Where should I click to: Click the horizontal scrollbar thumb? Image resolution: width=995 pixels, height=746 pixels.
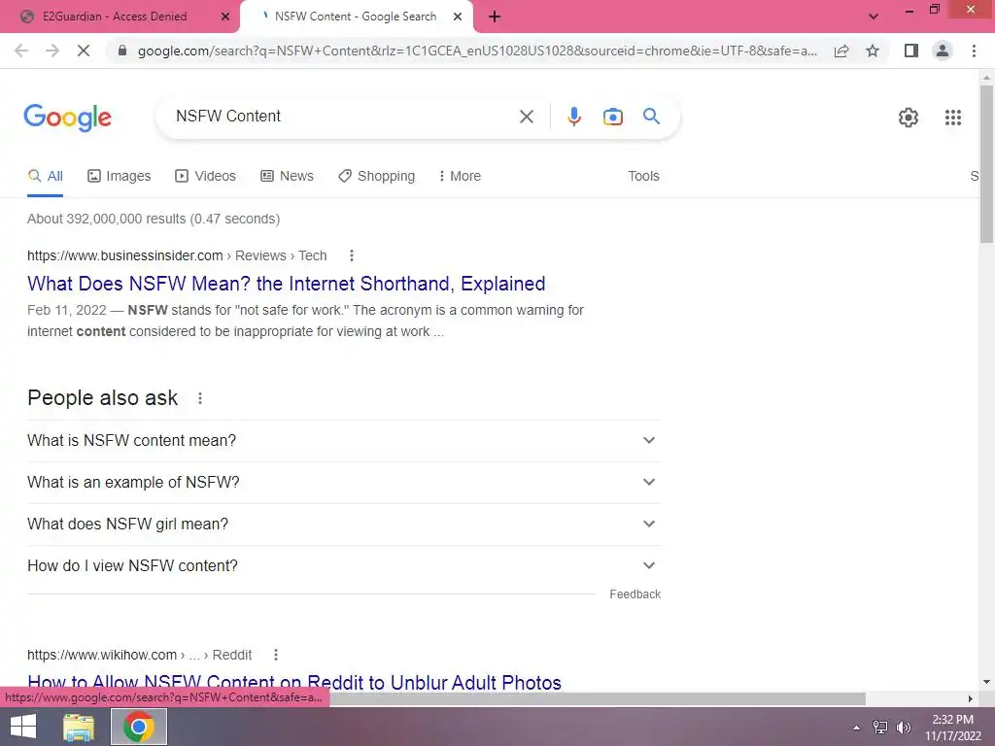tap(598, 698)
